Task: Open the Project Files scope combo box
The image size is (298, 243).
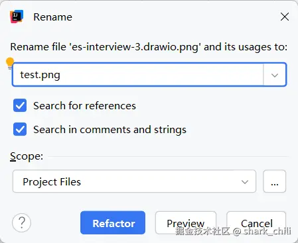Action: [134, 181]
